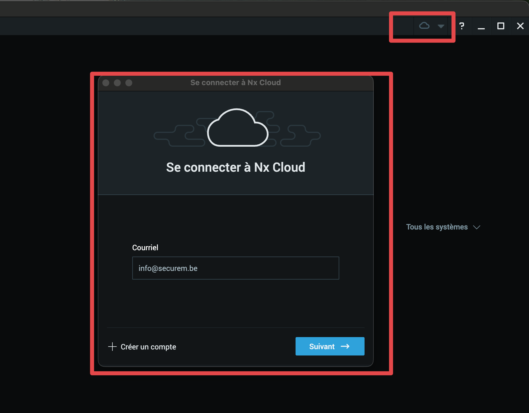The width and height of the screenshot is (529, 413).
Task: Minimize the main application window
Action: [x=481, y=28]
